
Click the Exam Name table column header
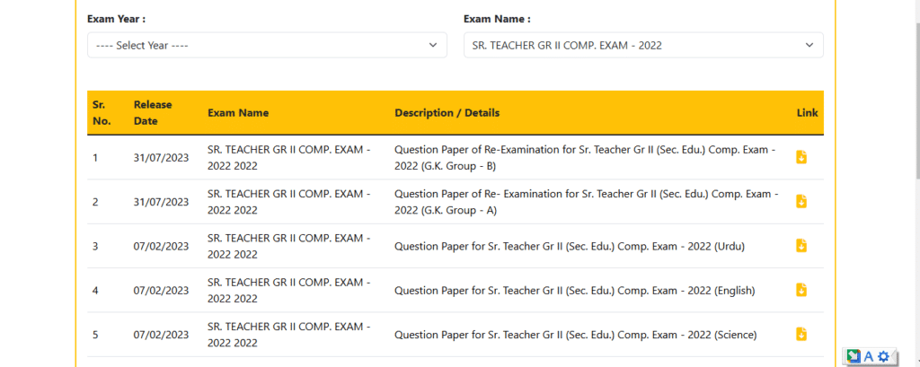[237, 113]
